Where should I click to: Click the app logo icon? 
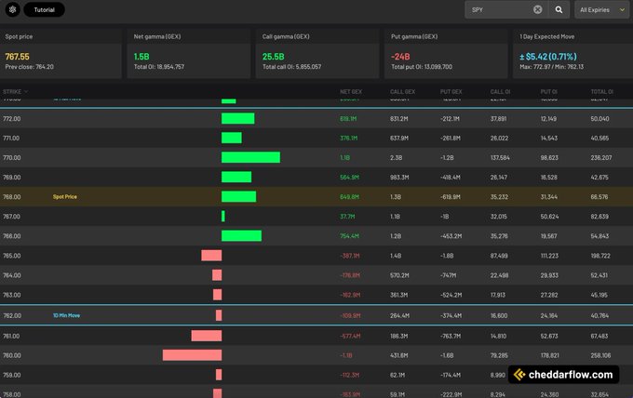pyautogui.click(x=12, y=9)
